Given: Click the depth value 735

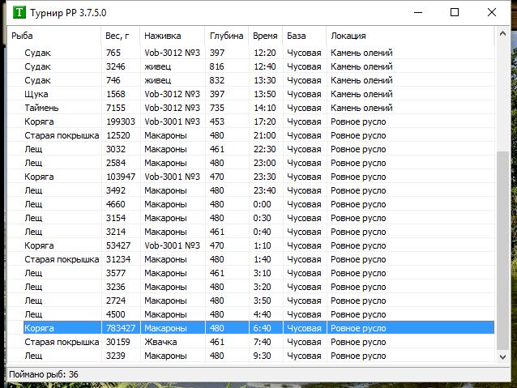Looking at the screenshot, I should [x=216, y=108].
